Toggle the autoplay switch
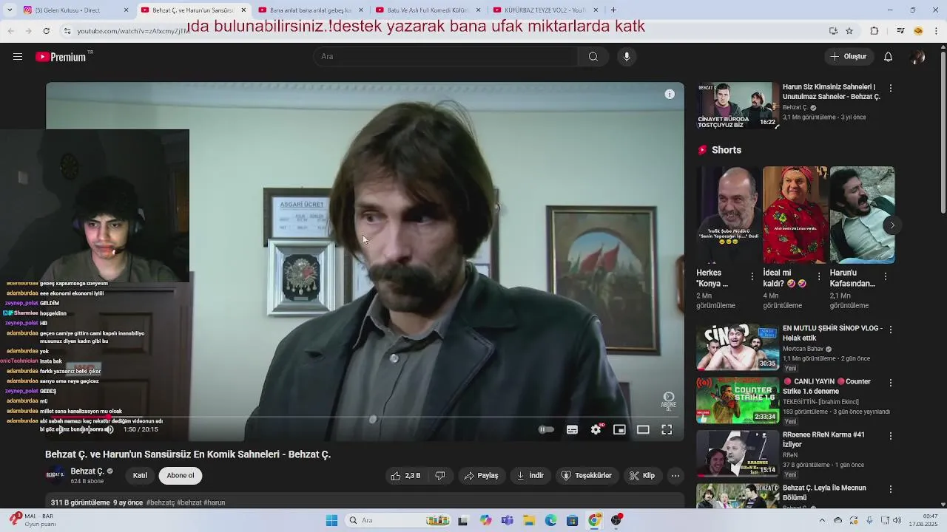The width and height of the screenshot is (947, 532). 546,429
